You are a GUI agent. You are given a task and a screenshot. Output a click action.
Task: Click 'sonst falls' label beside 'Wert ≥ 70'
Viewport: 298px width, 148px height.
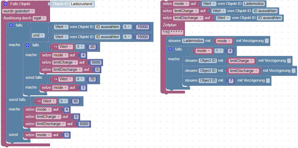click(x=34, y=77)
